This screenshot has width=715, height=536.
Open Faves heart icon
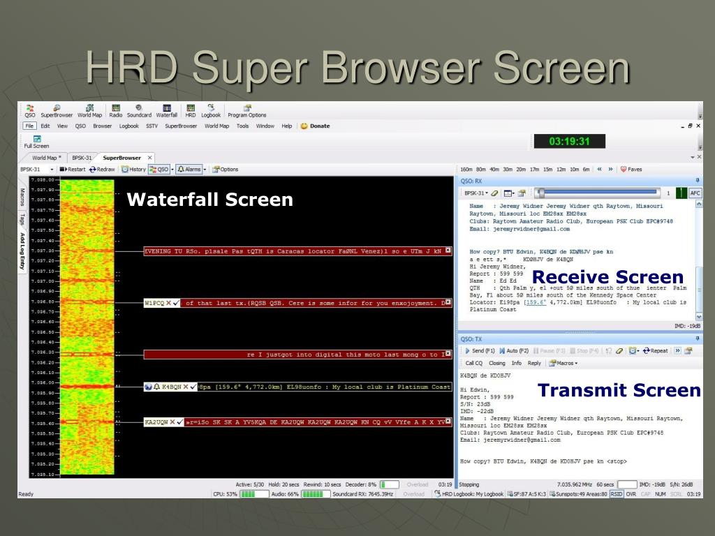coord(631,169)
